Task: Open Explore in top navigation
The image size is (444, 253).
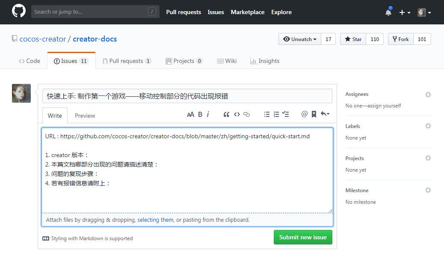Action: coord(281,12)
